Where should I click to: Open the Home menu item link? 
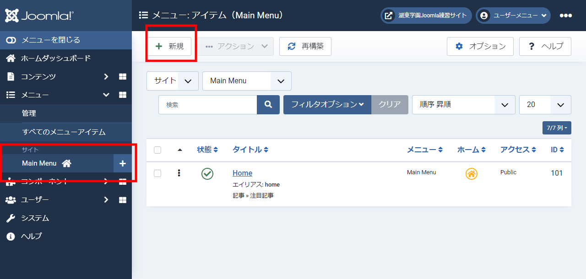pyautogui.click(x=242, y=173)
